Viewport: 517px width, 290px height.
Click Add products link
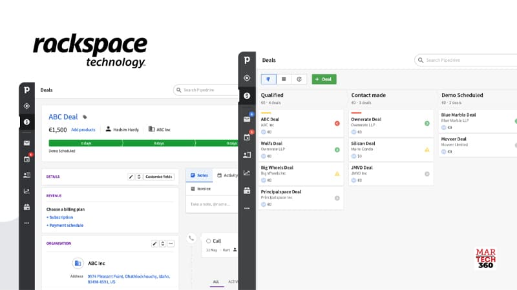[83, 130]
